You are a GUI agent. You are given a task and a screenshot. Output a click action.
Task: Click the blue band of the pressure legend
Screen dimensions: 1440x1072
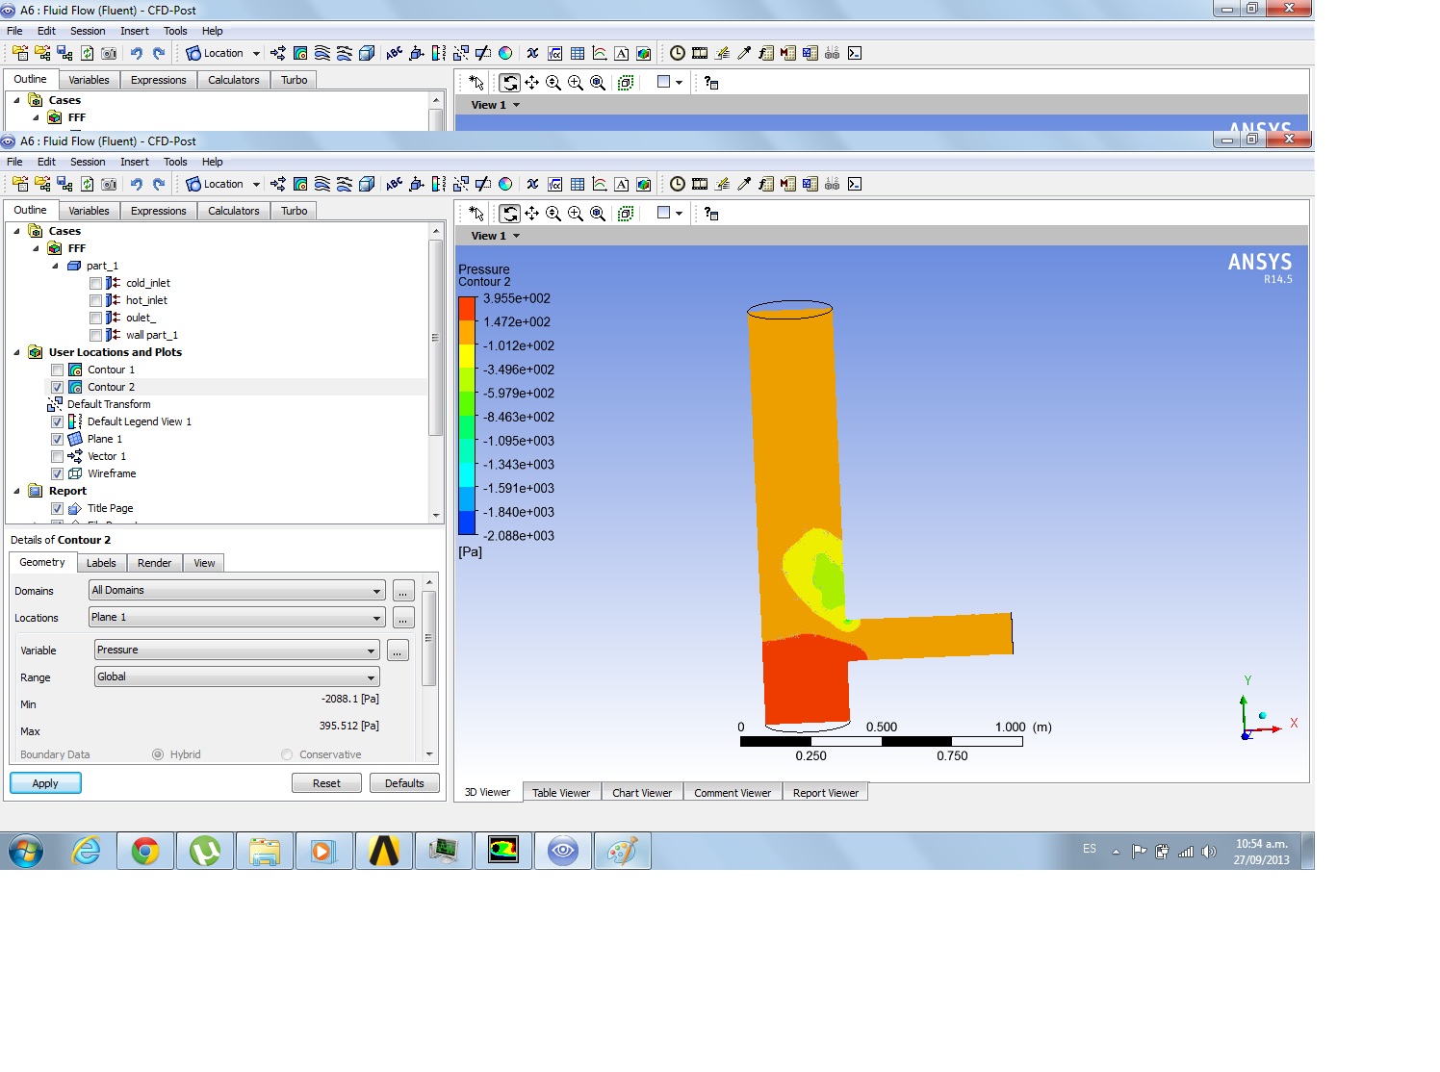pos(467,523)
